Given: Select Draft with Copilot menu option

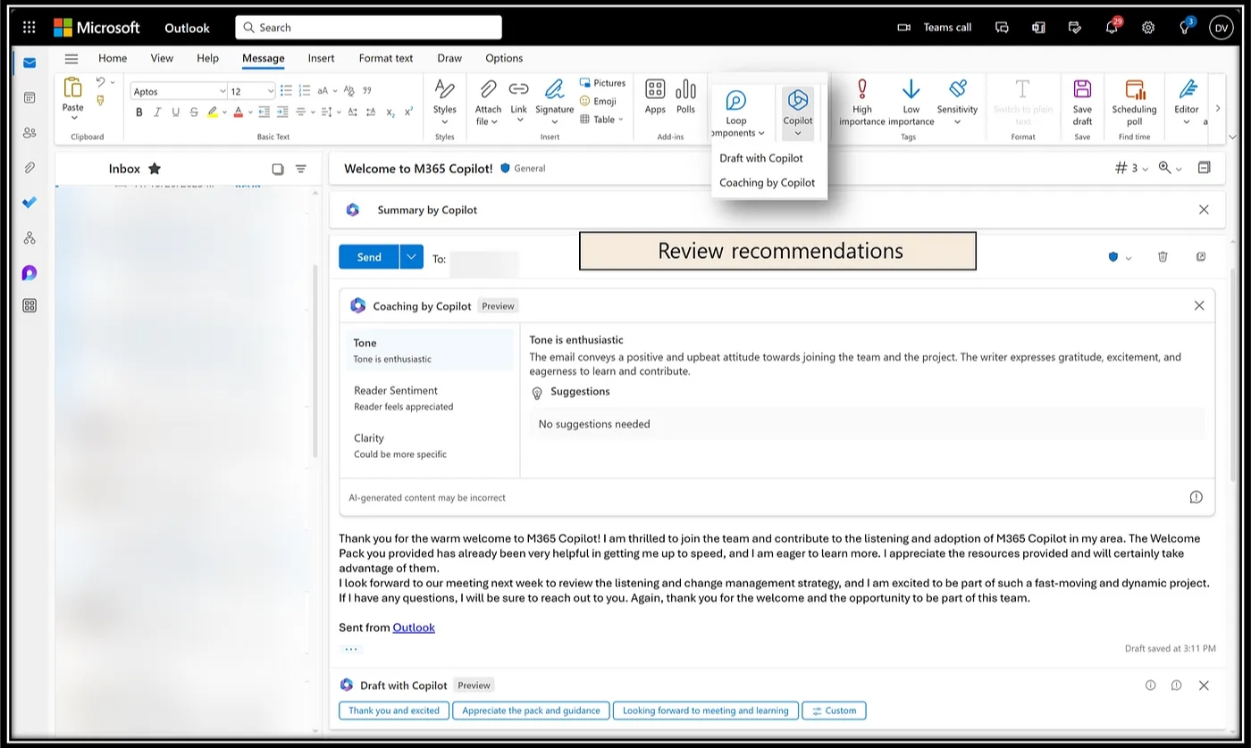Looking at the screenshot, I should click(x=761, y=158).
